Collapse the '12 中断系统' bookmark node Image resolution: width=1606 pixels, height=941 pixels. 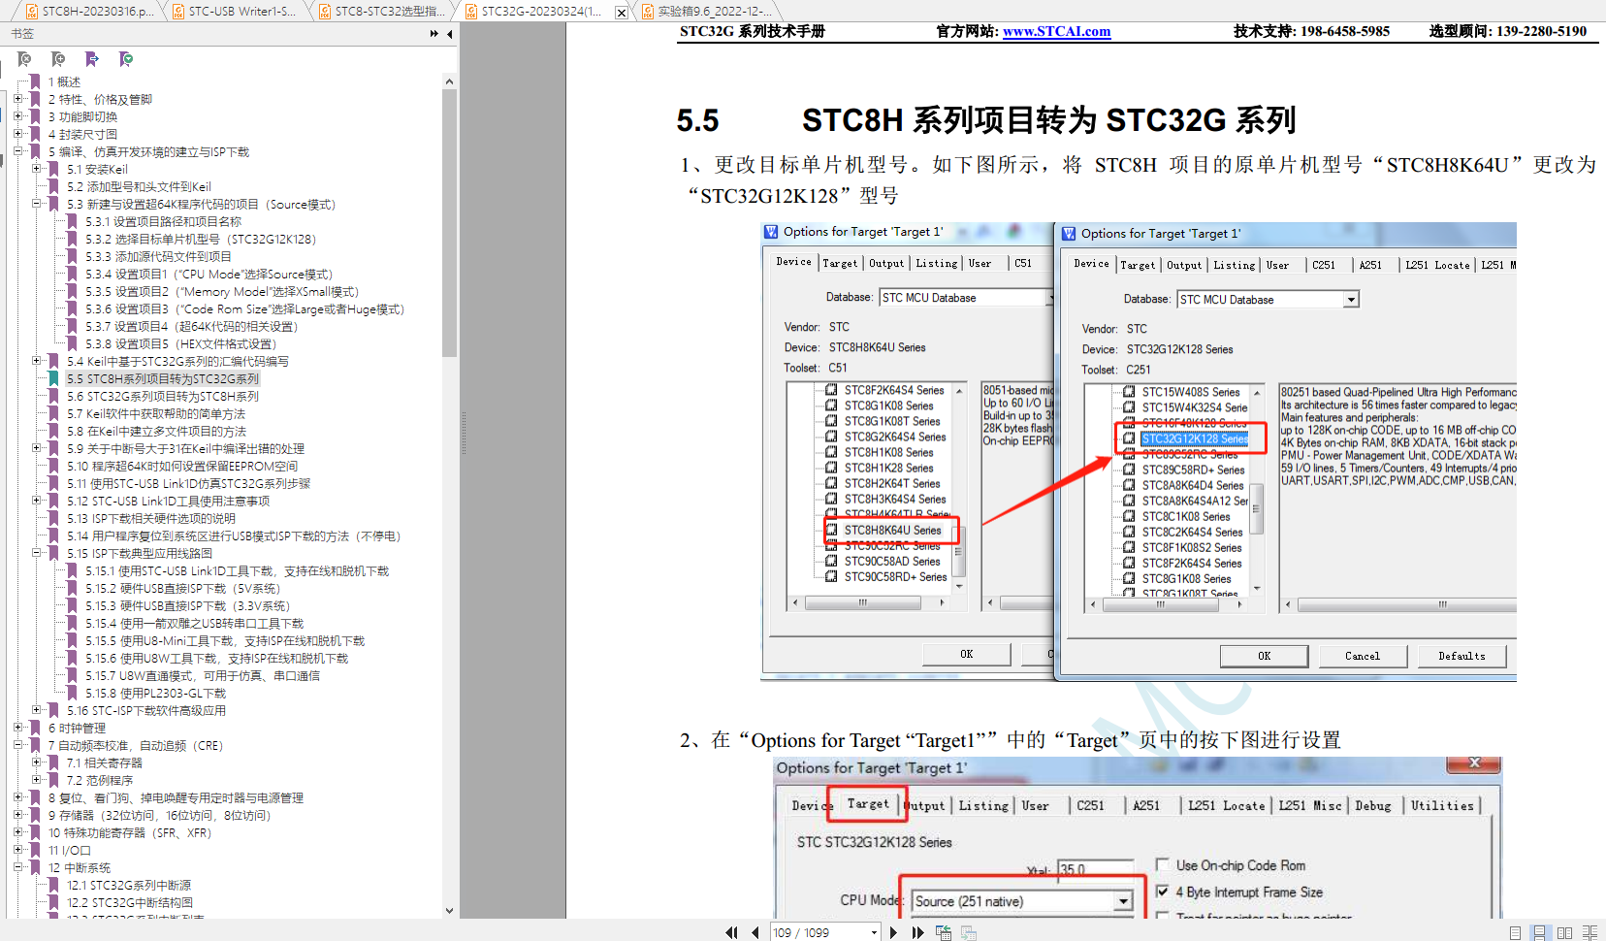[x=17, y=867]
